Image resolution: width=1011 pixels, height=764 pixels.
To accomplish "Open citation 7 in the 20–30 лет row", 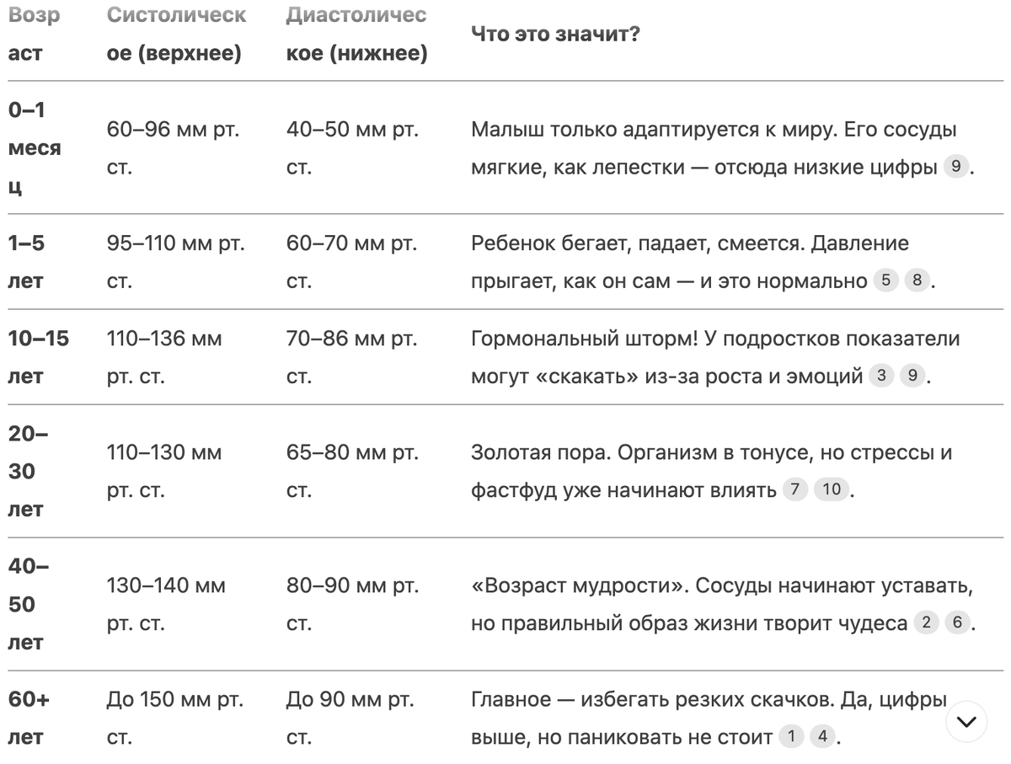I will pos(794,489).
